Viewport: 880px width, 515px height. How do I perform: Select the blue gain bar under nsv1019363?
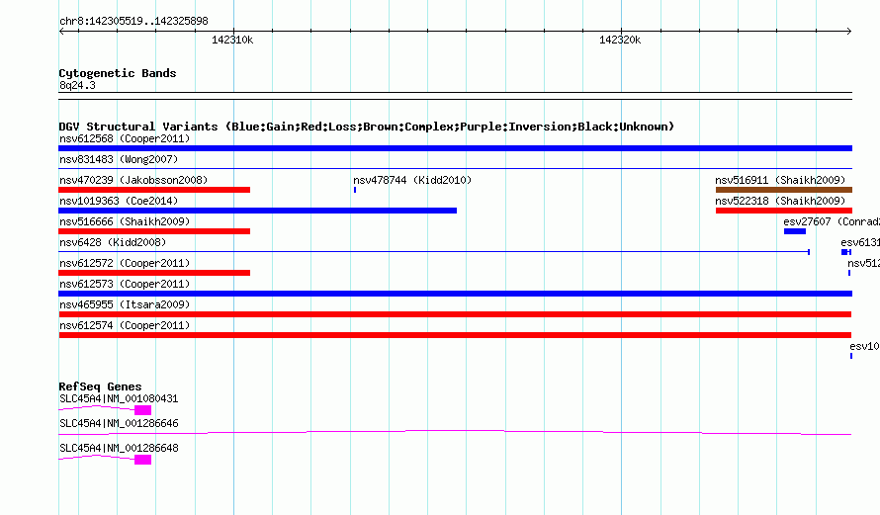tap(258, 211)
